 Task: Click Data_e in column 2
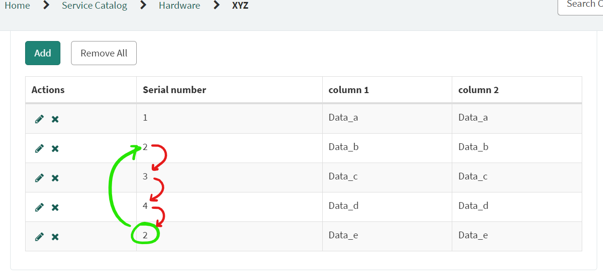pyautogui.click(x=473, y=235)
